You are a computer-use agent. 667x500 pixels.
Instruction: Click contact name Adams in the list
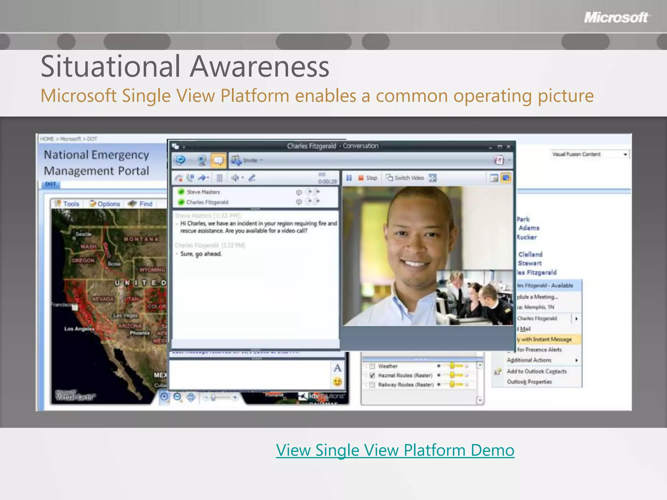529,228
